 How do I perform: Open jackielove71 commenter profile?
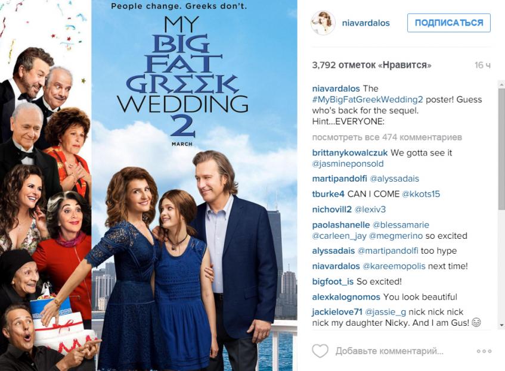[x=337, y=312]
